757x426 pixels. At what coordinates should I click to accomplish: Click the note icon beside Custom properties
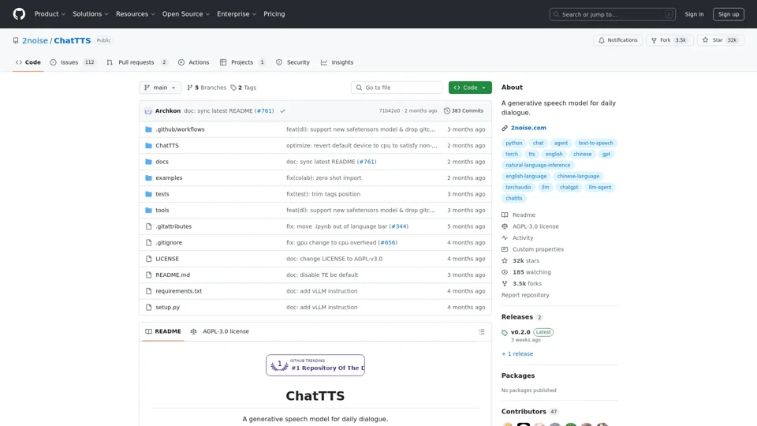click(x=505, y=250)
